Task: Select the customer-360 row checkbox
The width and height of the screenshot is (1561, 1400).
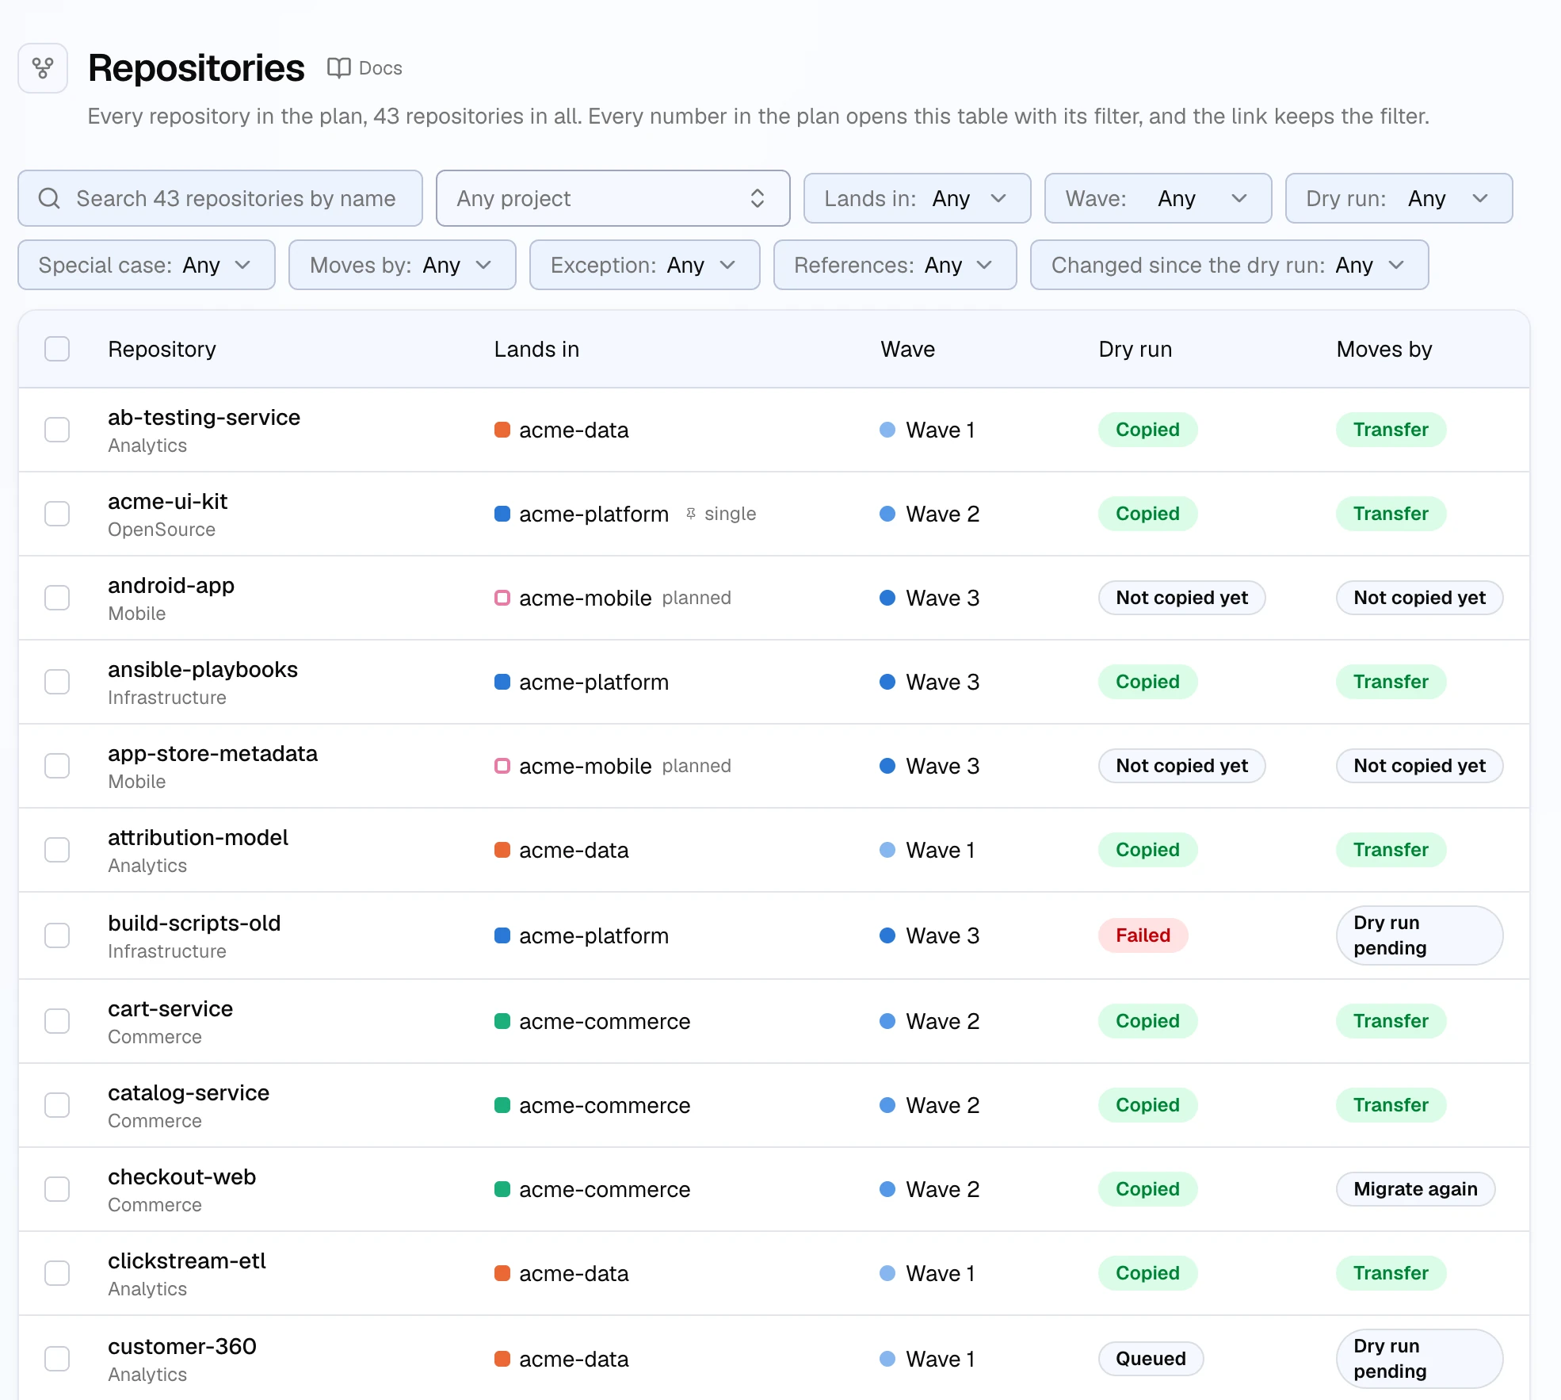Action: [57, 1359]
